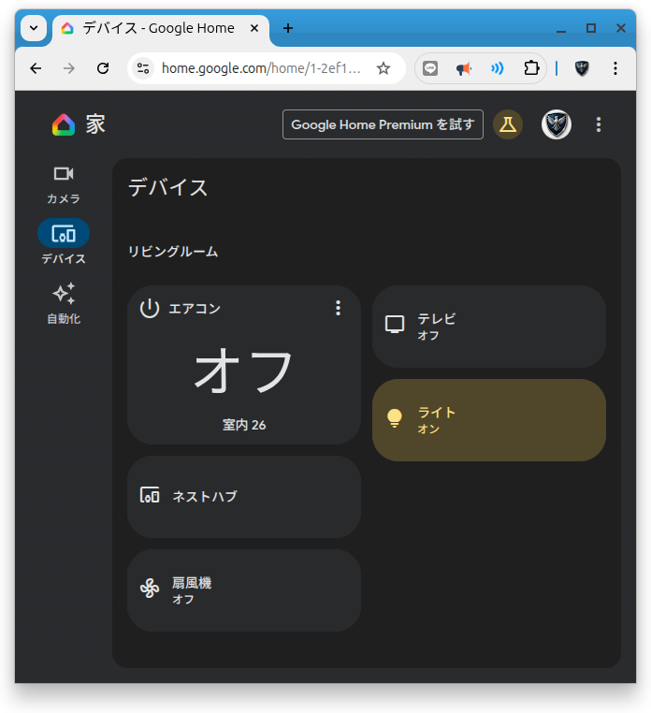Turn off the ライト device card
The width and height of the screenshot is (651, 713).
click(x=488, y=420)
